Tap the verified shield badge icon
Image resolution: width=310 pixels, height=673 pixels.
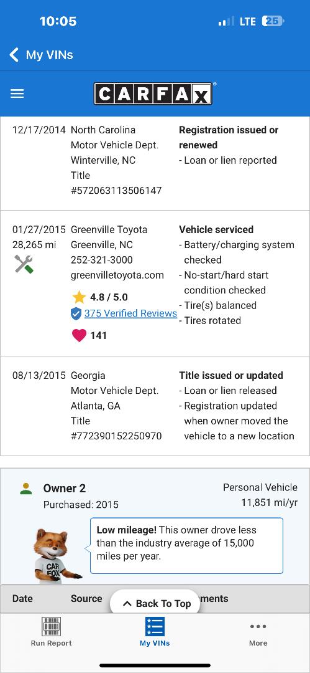point(76,313)
